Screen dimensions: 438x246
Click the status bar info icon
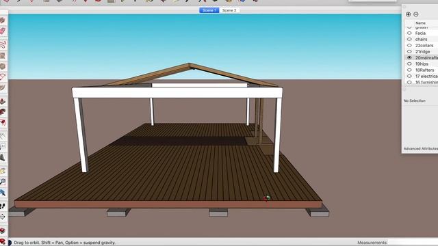10,243
